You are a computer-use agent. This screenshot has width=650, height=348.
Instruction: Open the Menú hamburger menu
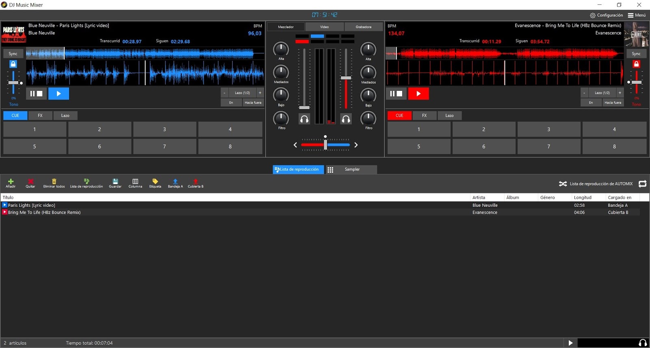(x=637, y=15)
